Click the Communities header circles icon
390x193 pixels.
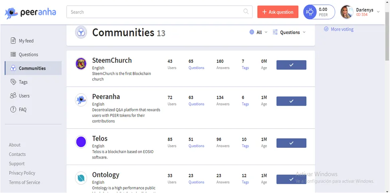pos(81,32)
